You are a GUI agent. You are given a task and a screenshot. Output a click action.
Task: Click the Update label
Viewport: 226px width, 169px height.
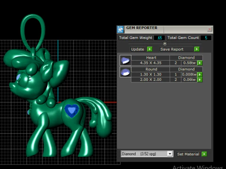pos(137,49)
